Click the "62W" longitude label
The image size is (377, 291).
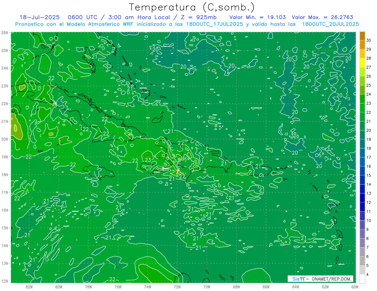[x=325, y=287]
